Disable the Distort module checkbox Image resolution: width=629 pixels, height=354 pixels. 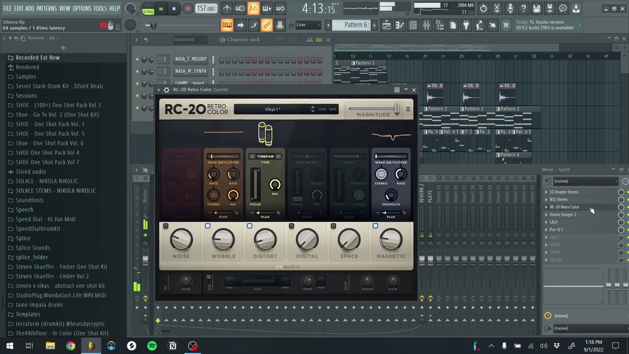tap(250, 226)
